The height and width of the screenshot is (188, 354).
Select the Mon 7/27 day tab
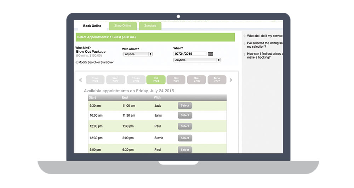coord(217,80)
